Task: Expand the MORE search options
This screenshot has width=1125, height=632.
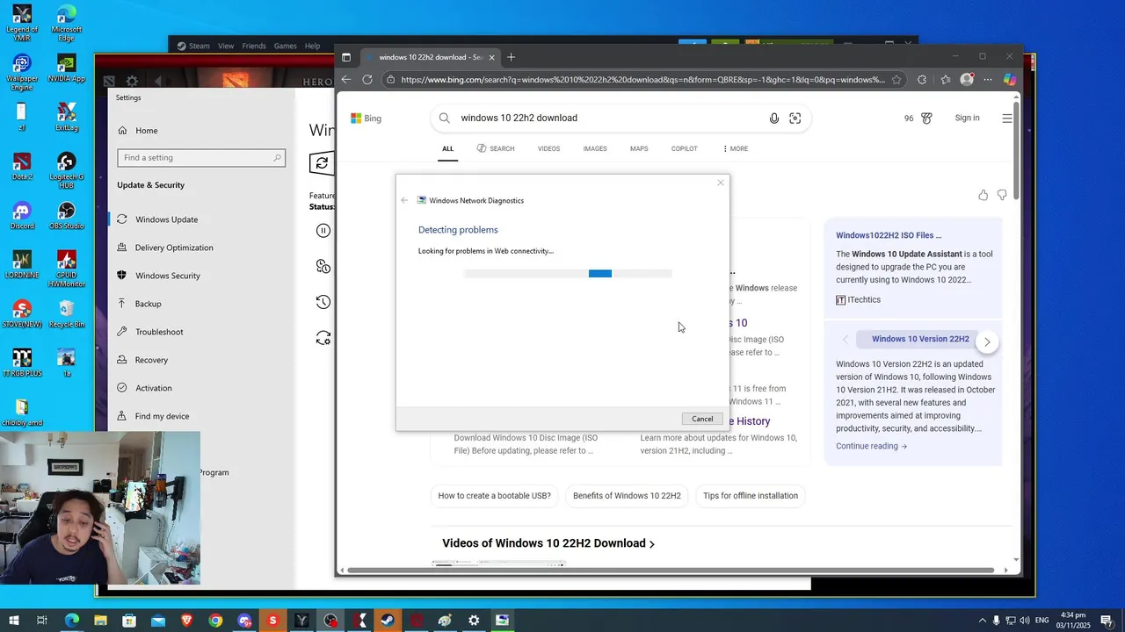Action: pos(735,148)
